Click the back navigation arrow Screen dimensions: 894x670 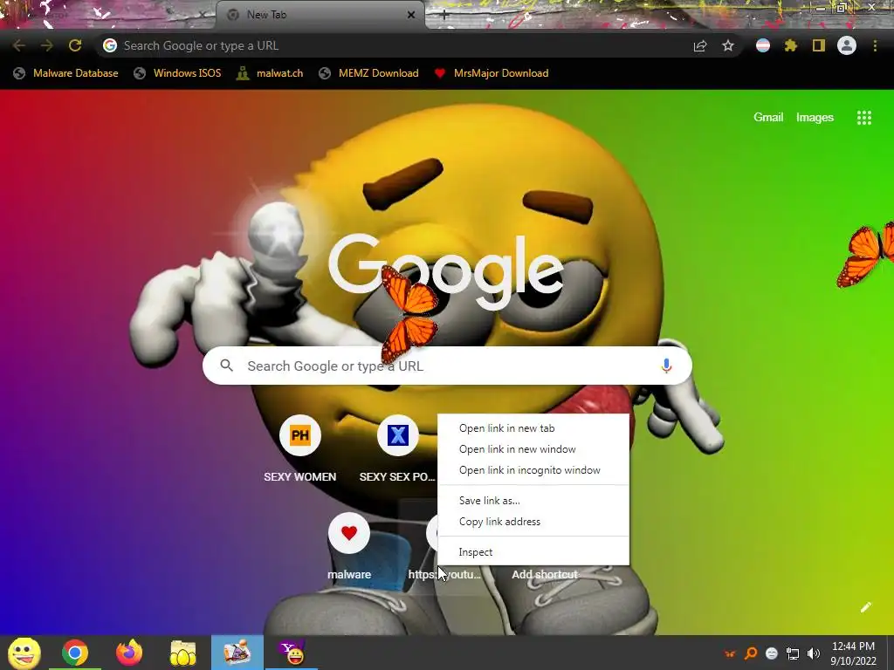tap(19, 45)
